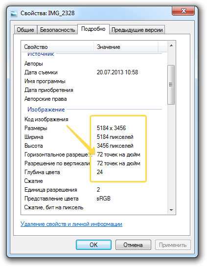Screen dimensions: 207x267
Task: Click the vertical scrollbar thumb
Action: (171, 85)
